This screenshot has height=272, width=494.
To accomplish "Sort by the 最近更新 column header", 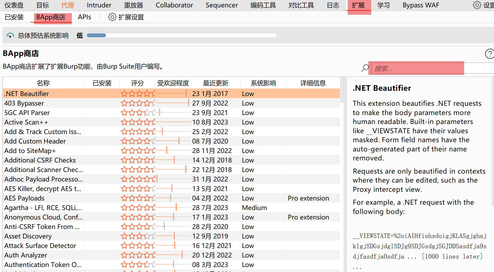I will click(215, 83).
